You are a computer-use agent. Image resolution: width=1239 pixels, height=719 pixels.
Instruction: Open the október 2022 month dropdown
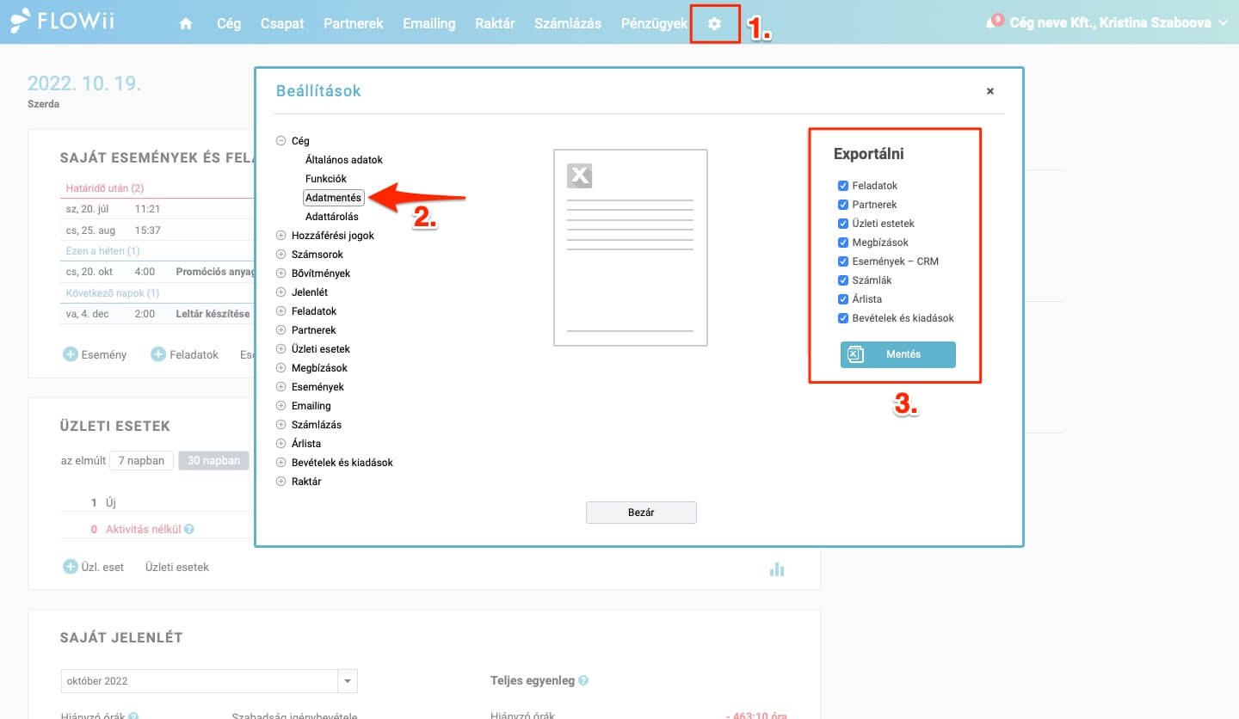pyautogui.click(x=348, y=681)
